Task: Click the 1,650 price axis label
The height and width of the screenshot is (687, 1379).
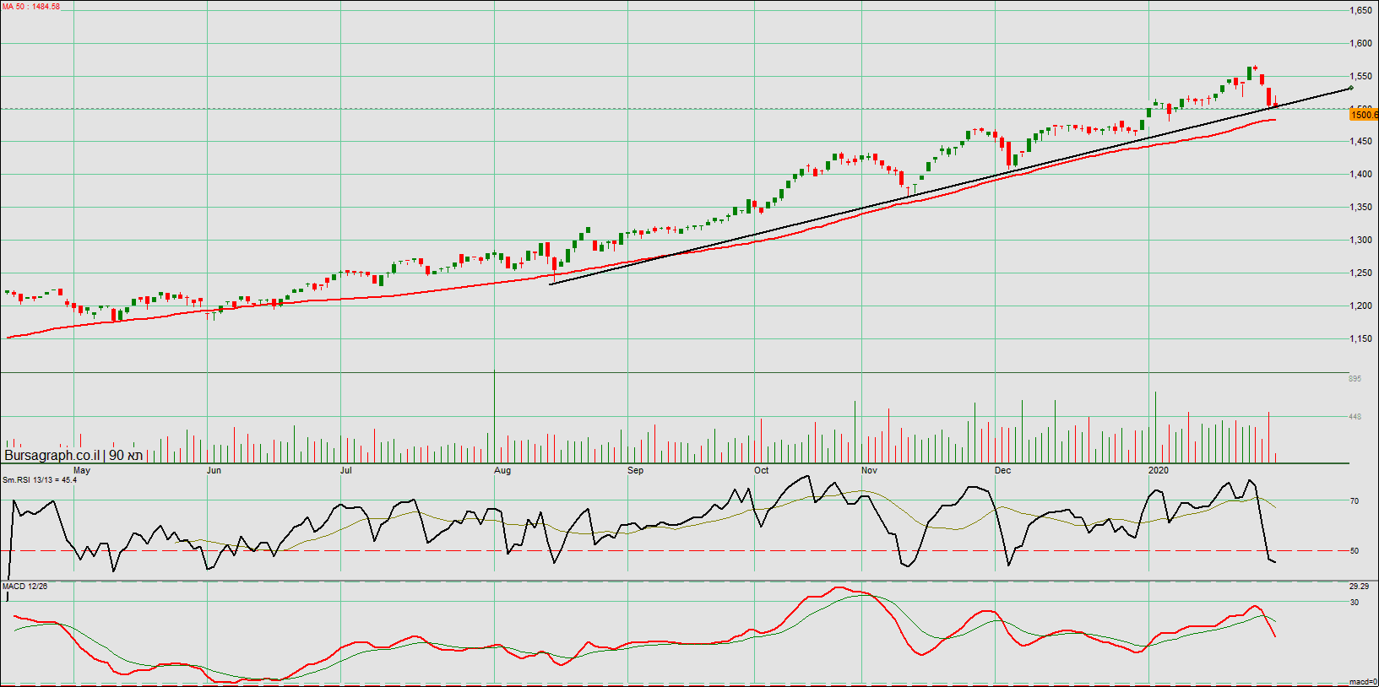Action: click(1360, 11)
